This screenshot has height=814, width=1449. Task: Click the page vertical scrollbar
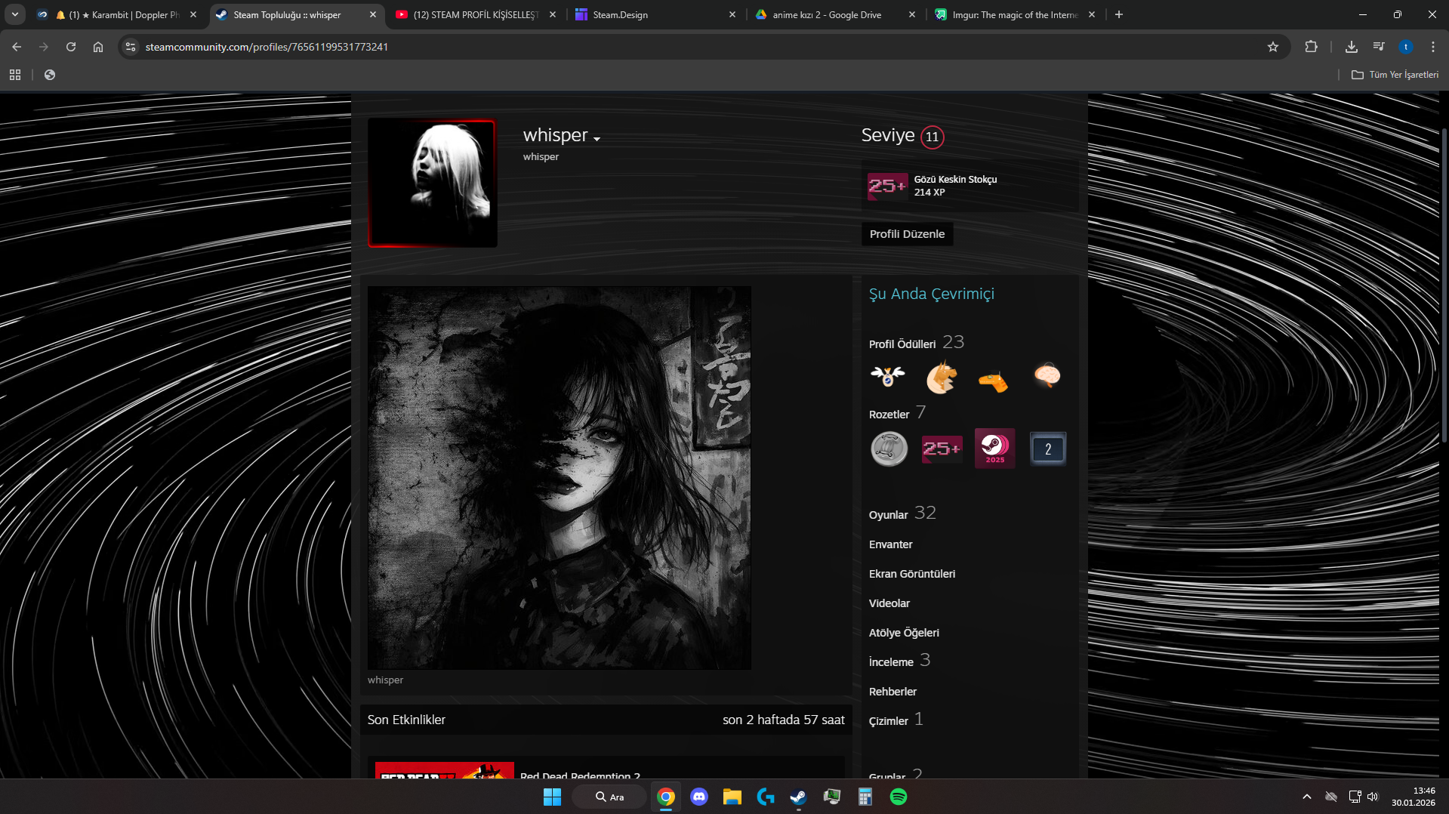click(x=1444, y=287)
